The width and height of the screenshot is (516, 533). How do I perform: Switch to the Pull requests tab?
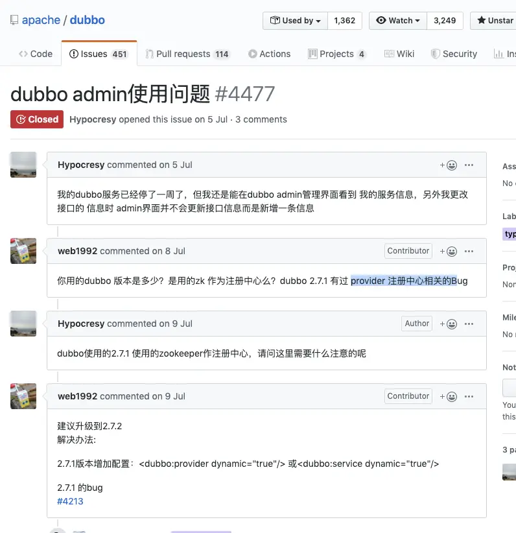pyautogui.click(x=187, y=54)
